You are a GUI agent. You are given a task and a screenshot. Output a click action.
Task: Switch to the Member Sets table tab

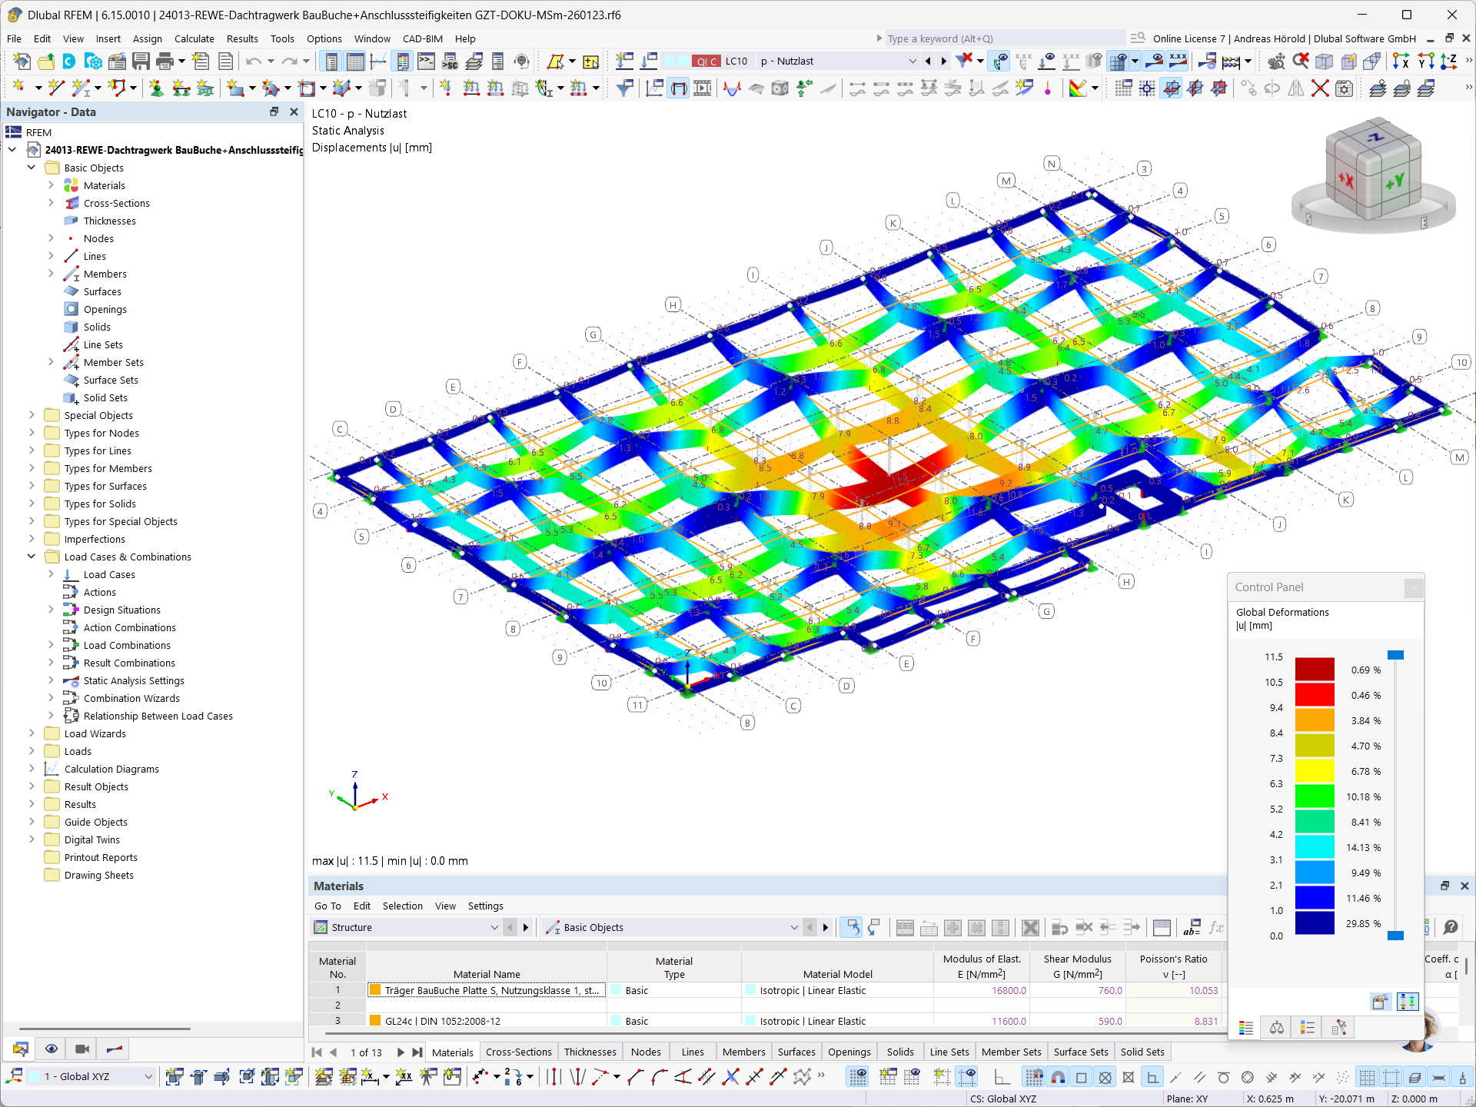click(x=1011, y=1052)
